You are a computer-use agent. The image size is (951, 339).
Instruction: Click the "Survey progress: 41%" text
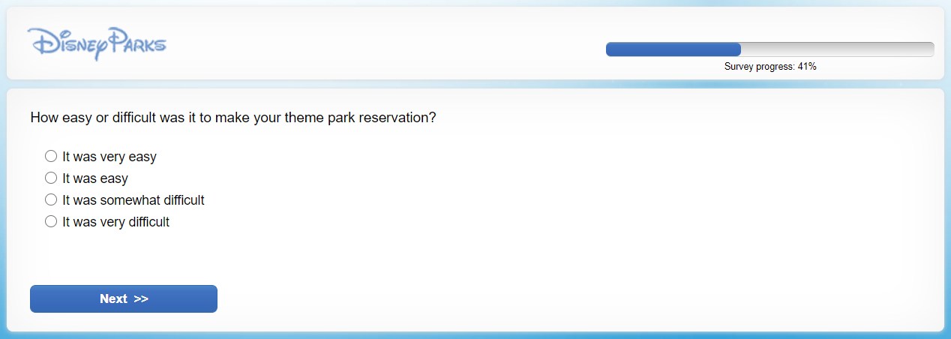pyautogui.click(x=770, y=67)
